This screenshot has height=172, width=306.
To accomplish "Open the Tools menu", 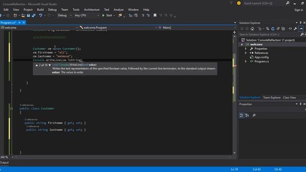I will click(x=76, y=10).
